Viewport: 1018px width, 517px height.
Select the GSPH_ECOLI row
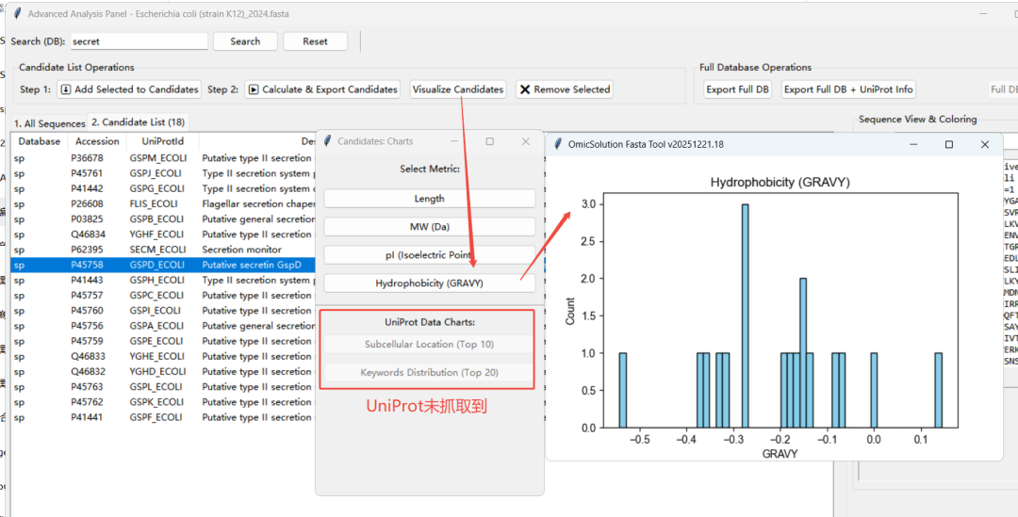point(163,281)
